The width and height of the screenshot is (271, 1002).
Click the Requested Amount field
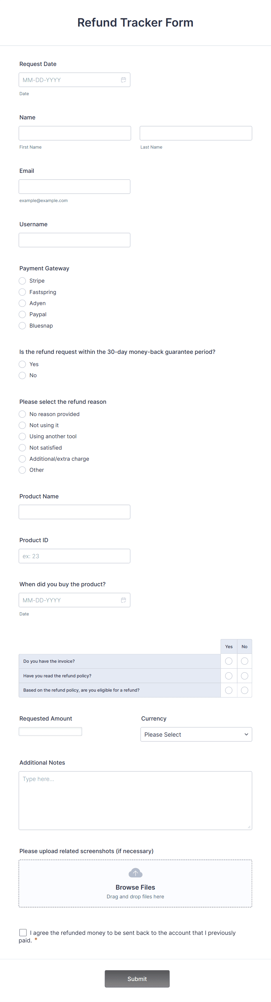(50, 731)
